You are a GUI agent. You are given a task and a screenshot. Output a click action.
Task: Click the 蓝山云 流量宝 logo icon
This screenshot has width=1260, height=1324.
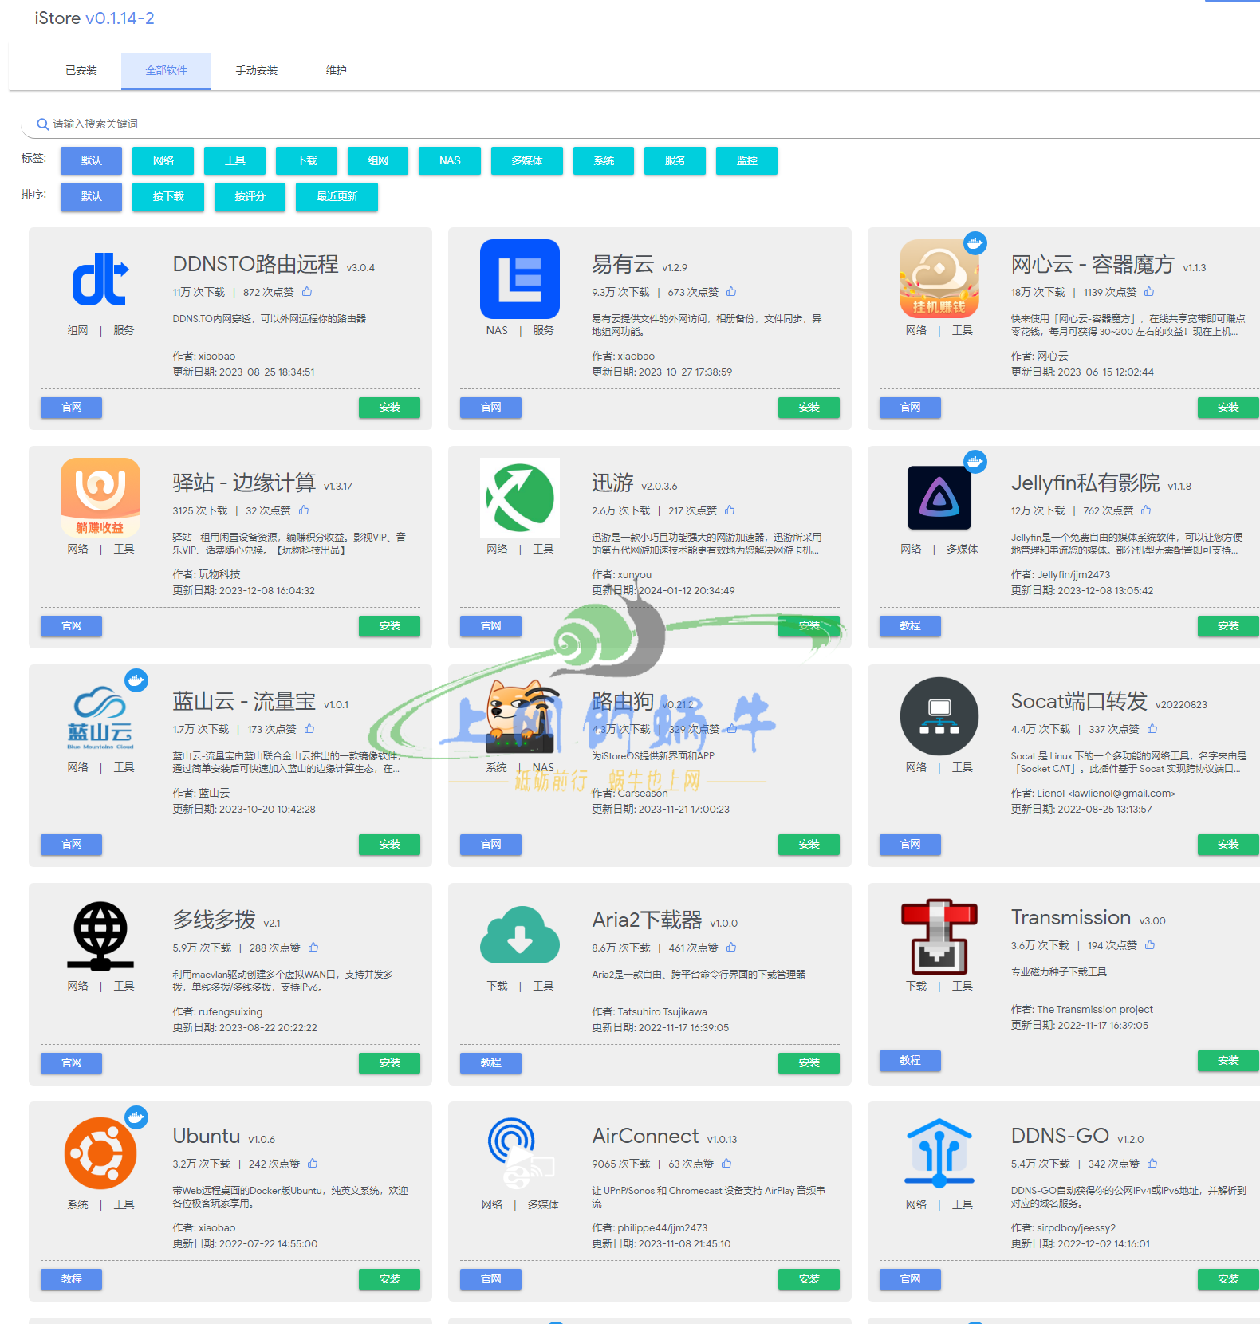(100, 716)
